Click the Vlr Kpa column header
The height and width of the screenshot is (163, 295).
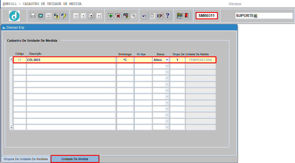(x=141, y=54)
